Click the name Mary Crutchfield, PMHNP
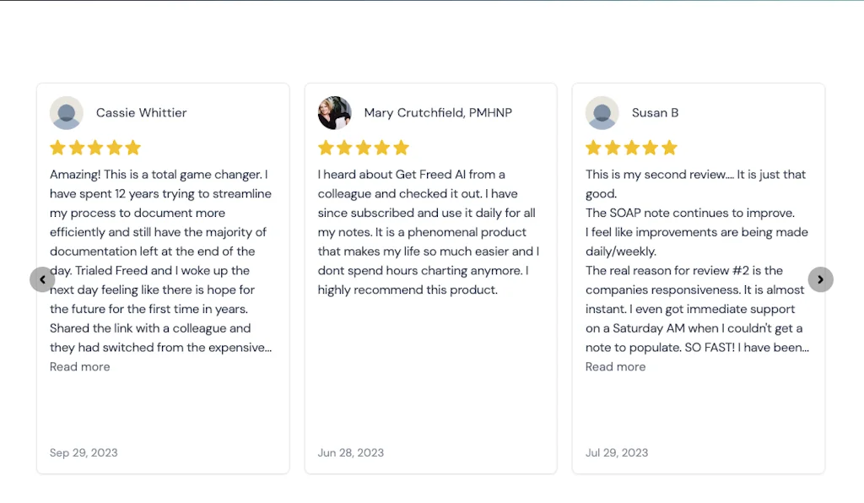 (438, 113)
